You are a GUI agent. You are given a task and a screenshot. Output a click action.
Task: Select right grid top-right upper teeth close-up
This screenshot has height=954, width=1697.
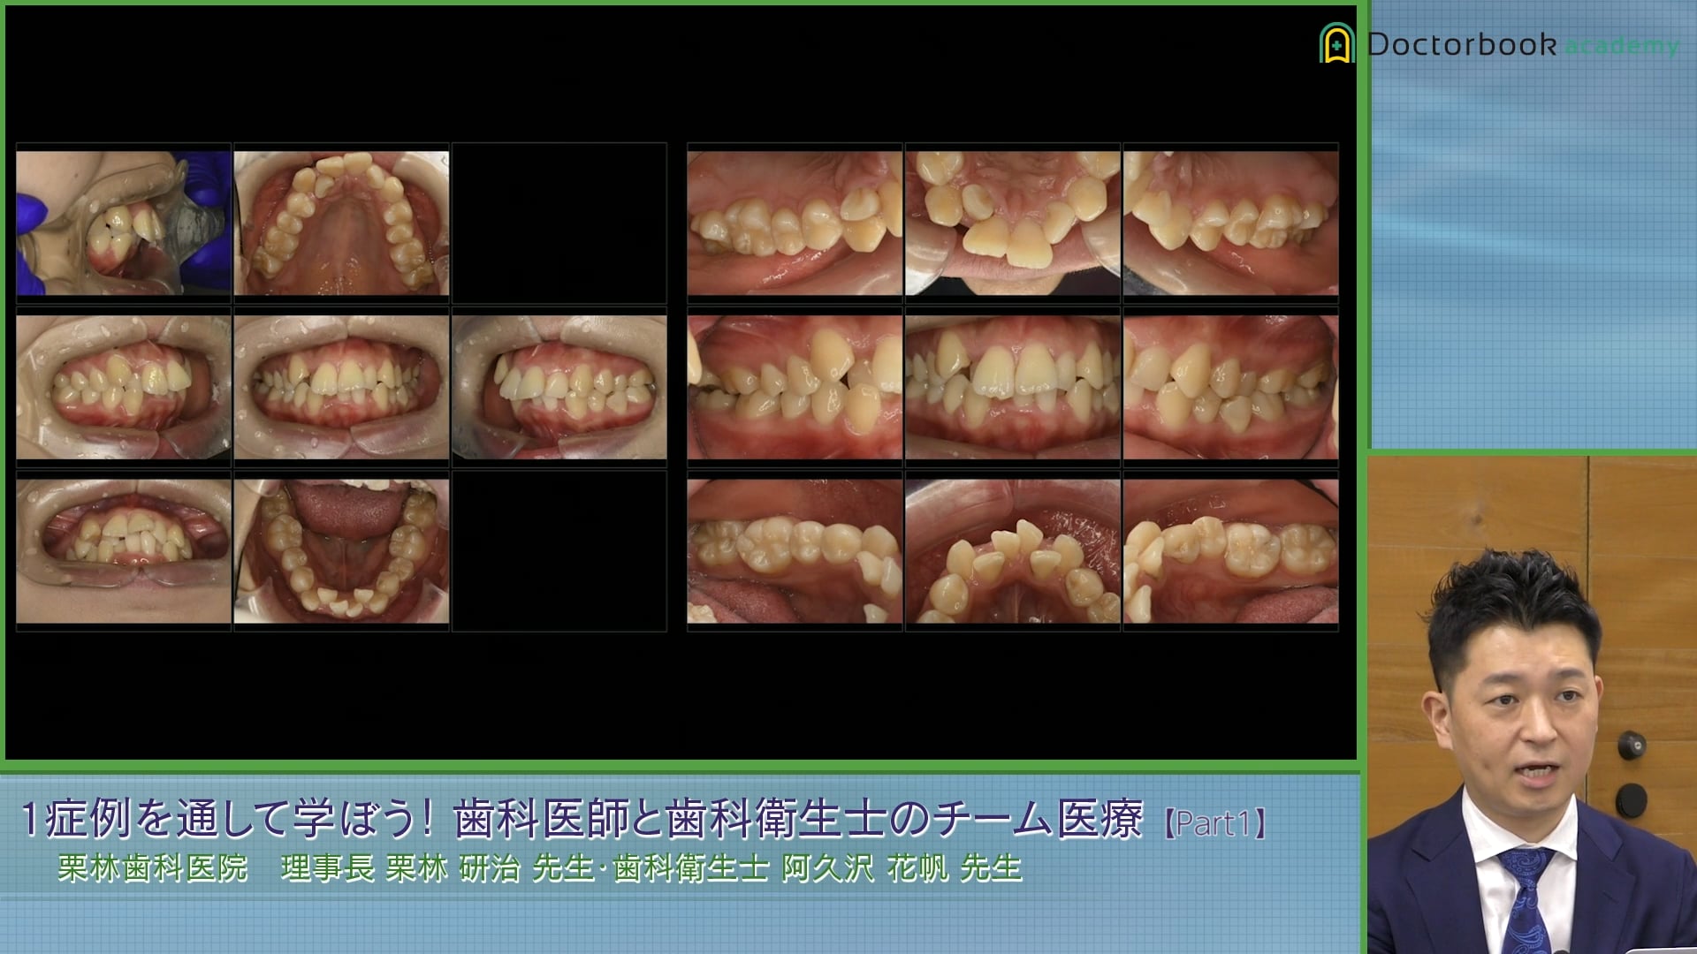click(x=1231, y=223)
